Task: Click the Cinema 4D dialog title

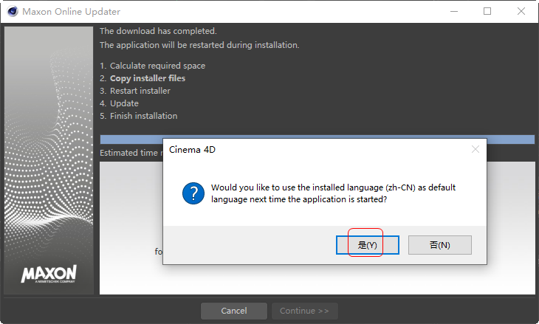Action: point(192,150)
